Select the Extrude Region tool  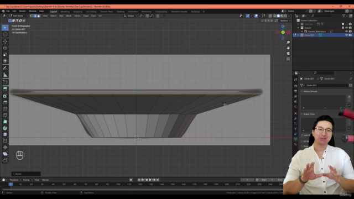(x=5, y=90)
